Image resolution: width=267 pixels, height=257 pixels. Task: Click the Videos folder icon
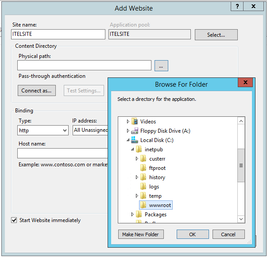(x=135, y=122)
